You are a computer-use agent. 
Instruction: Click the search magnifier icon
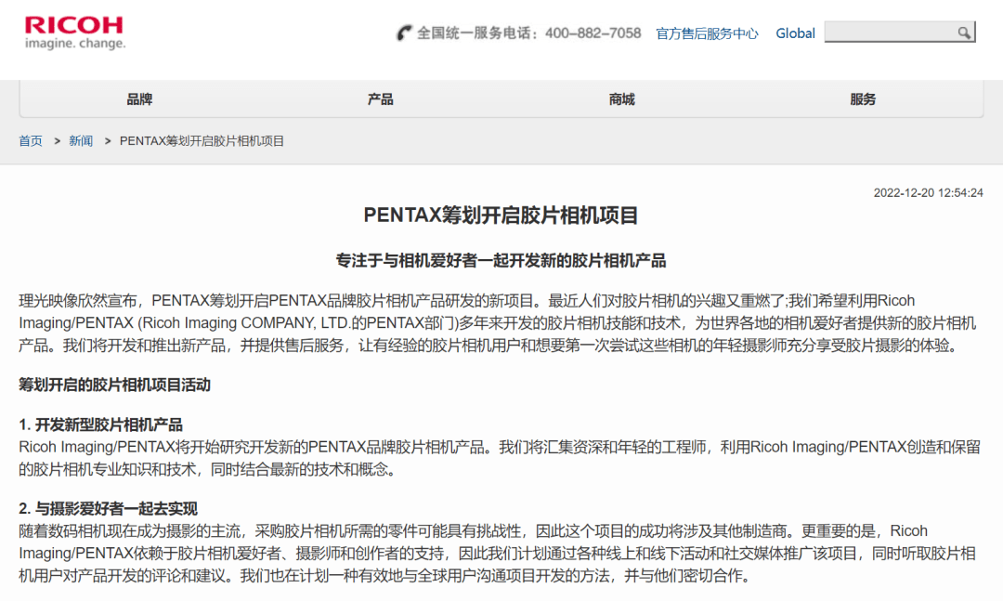[963, 33]
